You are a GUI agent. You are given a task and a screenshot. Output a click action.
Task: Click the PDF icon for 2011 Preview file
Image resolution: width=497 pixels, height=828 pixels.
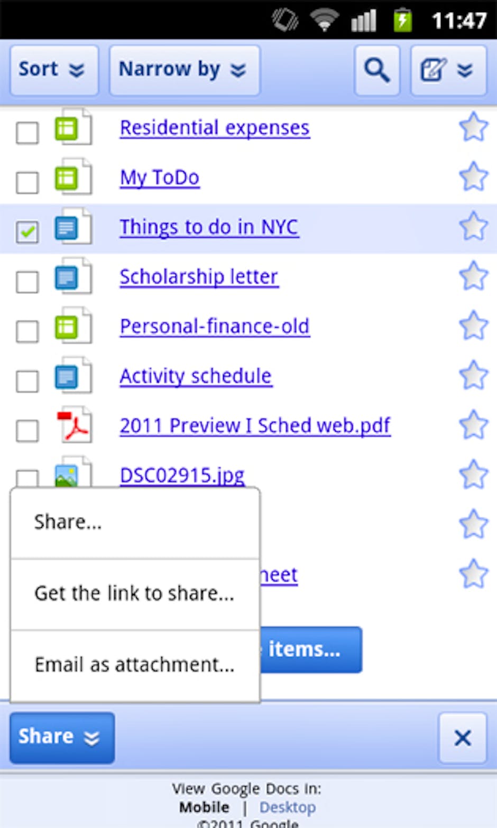point(74,426)
